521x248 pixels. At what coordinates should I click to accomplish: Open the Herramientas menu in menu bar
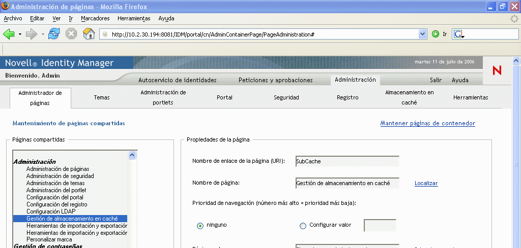tap(134, 19)
